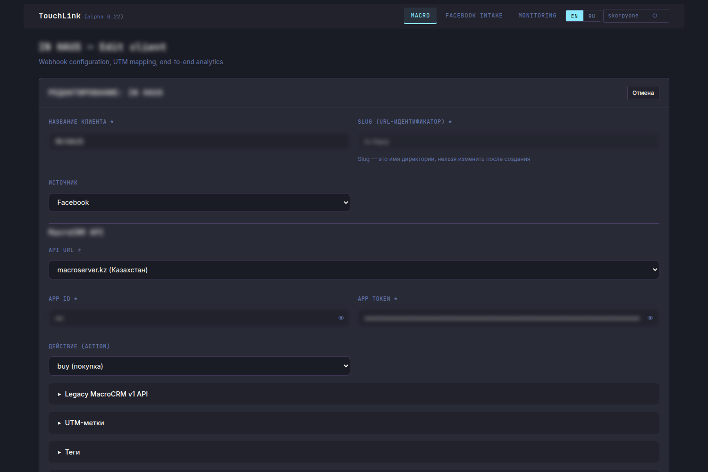Switch interface language to RU
Screen dimensions: 708x472
pos(592,16)
